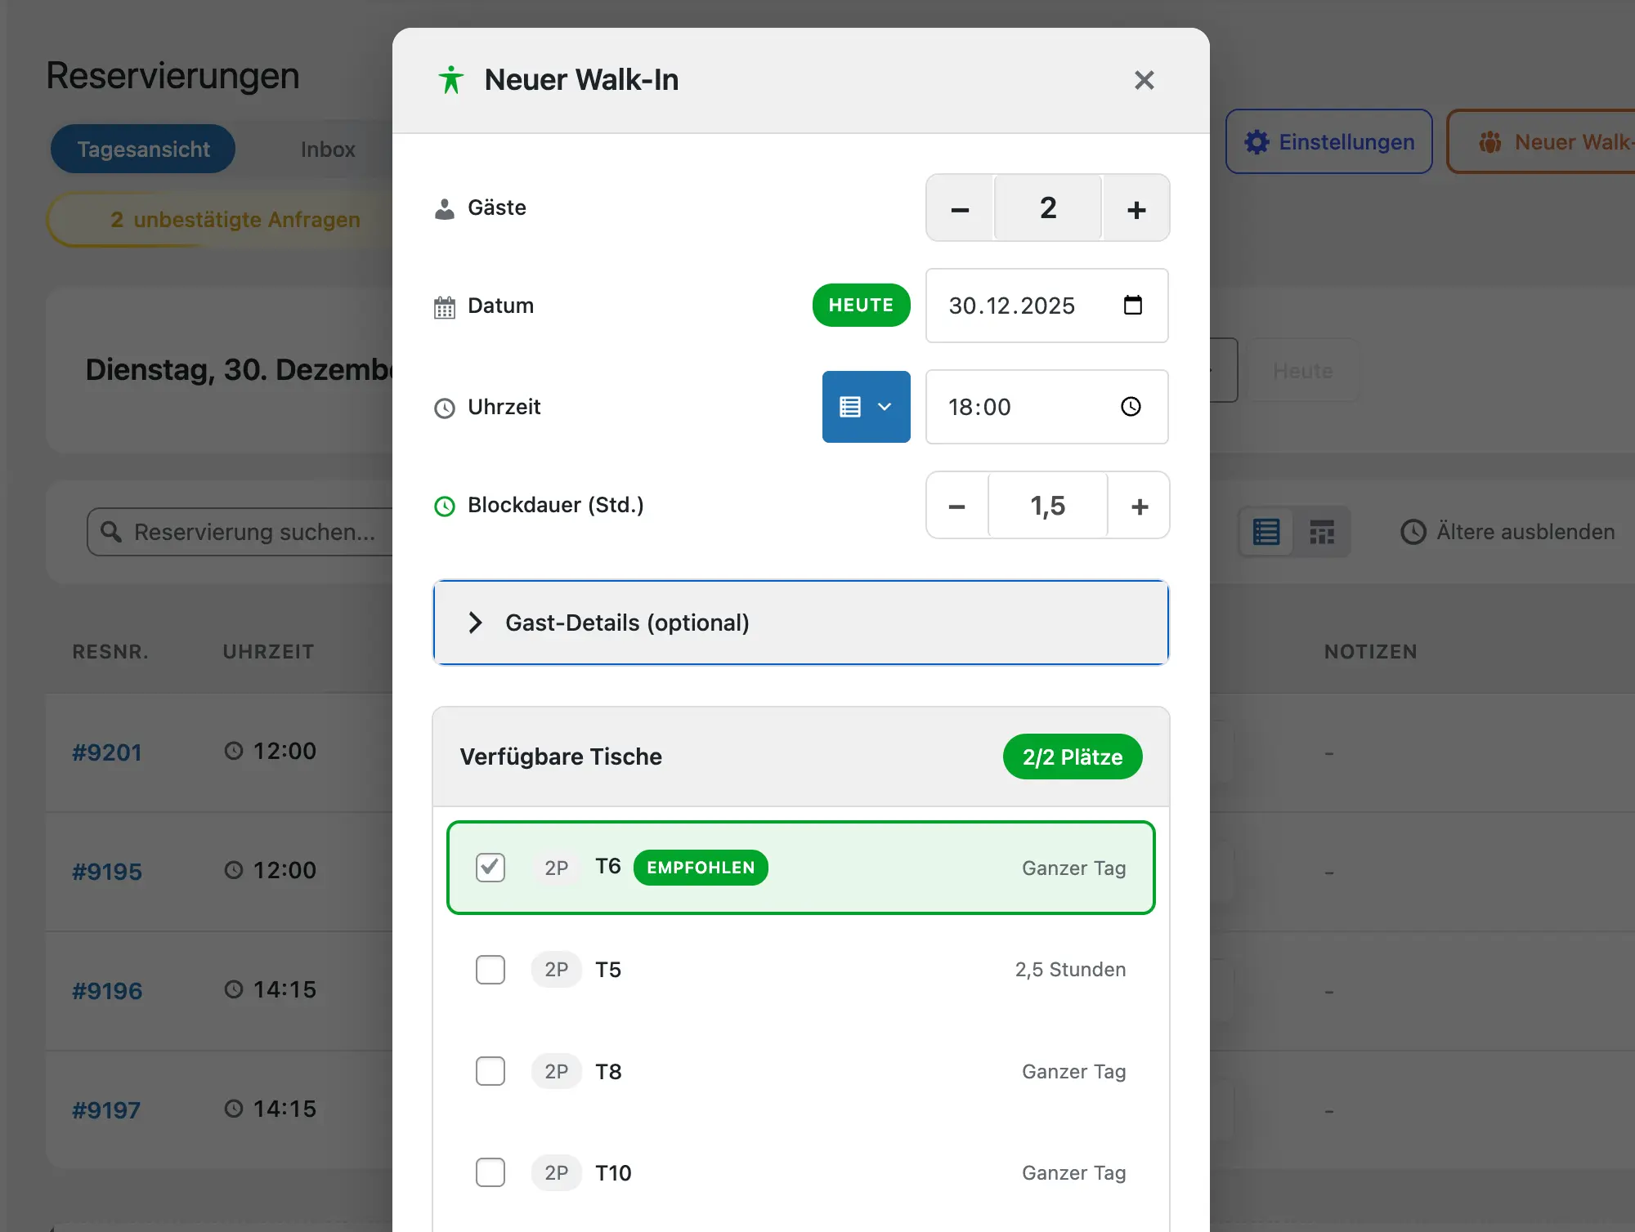Close the Neuer Walk-In dialog

[x=1144, y=80]
